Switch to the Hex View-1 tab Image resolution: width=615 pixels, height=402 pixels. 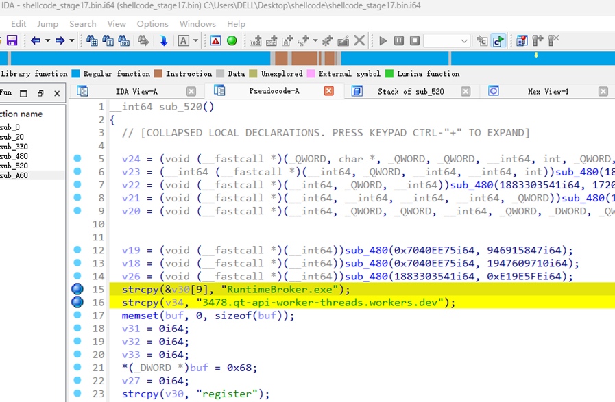(x=548, y=91)
